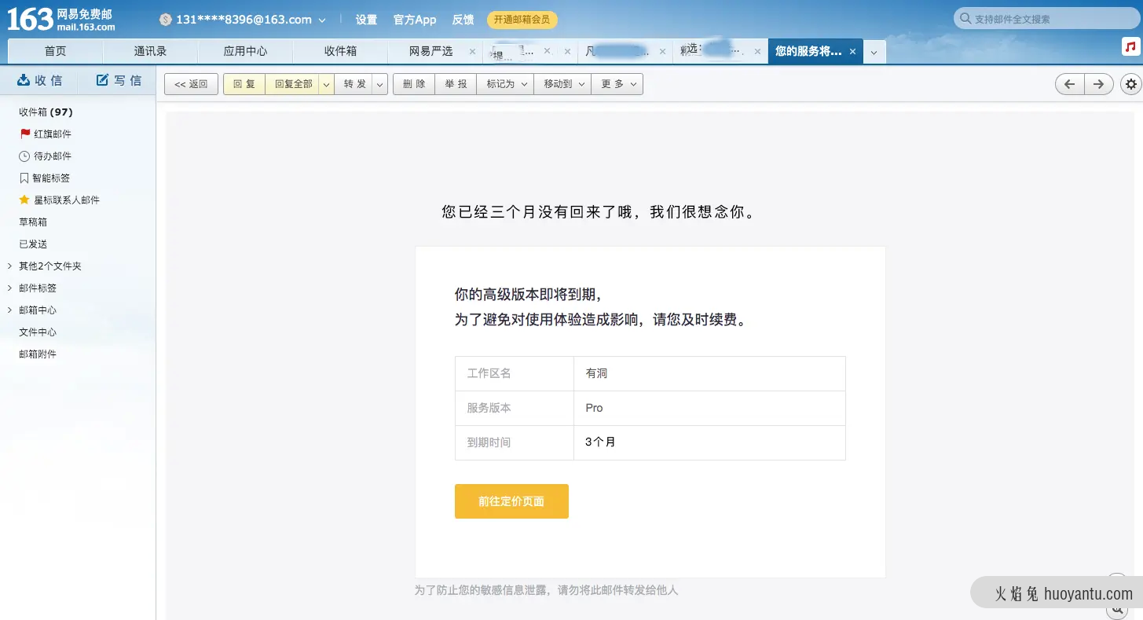This screenshot has height=620, width=1143.
Task: Click 收信 to receive mail
Action: coord(39,80)
